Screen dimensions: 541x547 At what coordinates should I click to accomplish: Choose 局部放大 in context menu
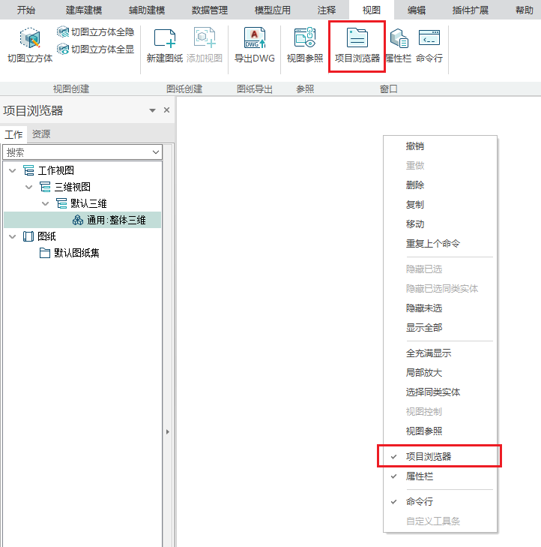pyautogui.click(x=441, y=373)
